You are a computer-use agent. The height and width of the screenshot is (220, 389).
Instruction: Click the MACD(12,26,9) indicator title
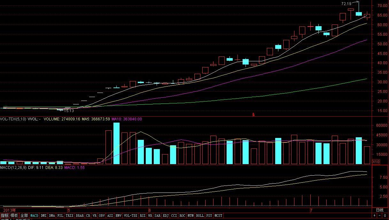pos(13,167)
